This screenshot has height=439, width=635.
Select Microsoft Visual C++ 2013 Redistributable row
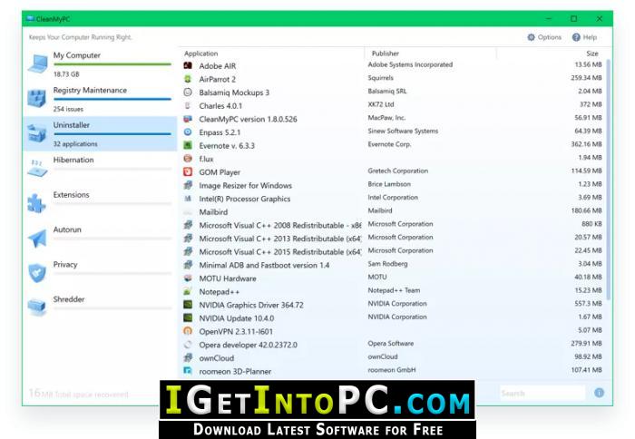[x=393, y=239]
